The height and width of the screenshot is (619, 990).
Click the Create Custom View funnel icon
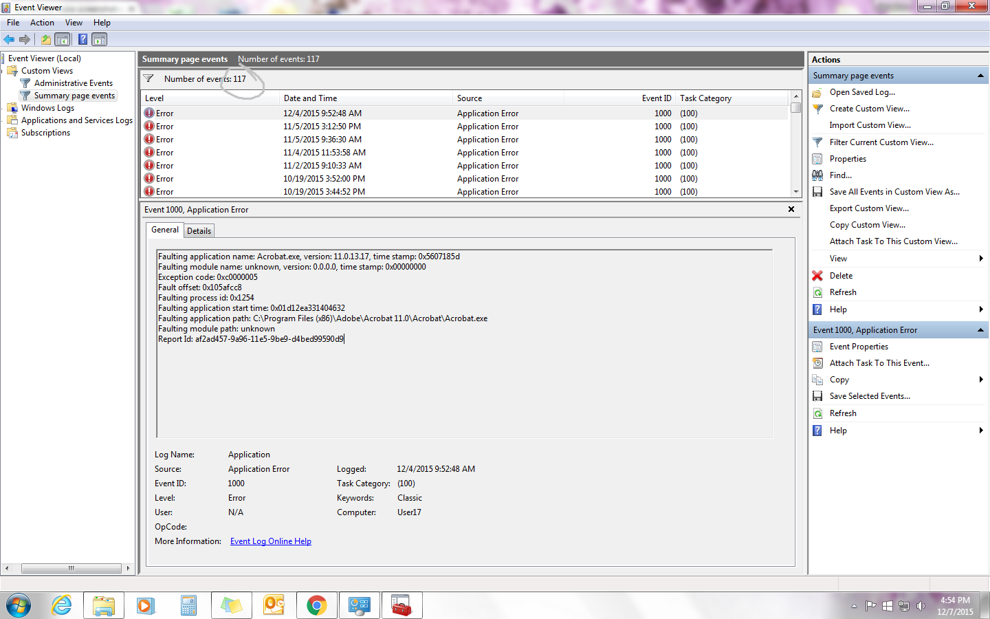pos(817,109)
